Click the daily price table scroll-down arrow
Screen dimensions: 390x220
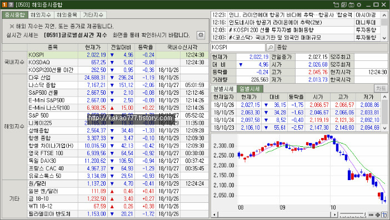(x=384, y=128)
